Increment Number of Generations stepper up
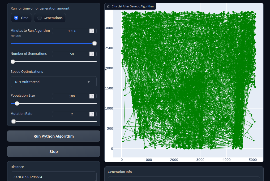The image size is (270, 181). 92,53
